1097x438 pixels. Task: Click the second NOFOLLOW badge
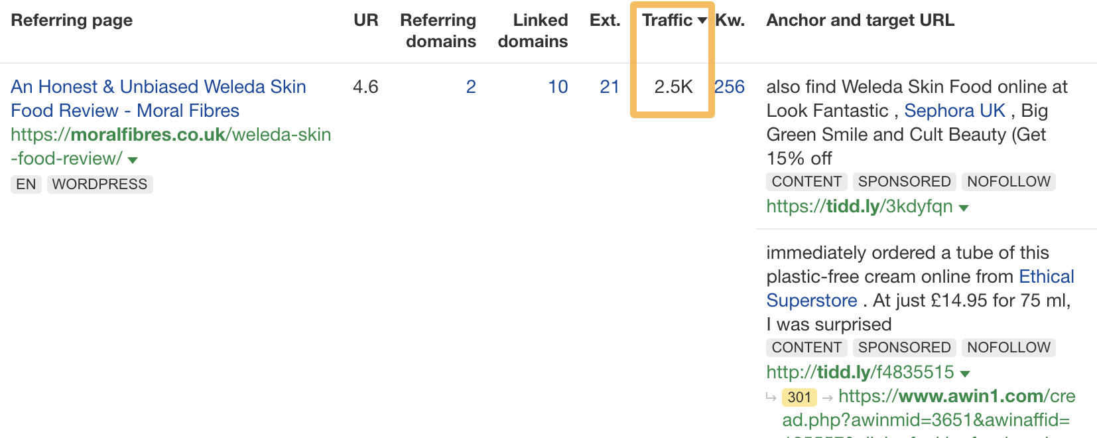coord(1008,347)
